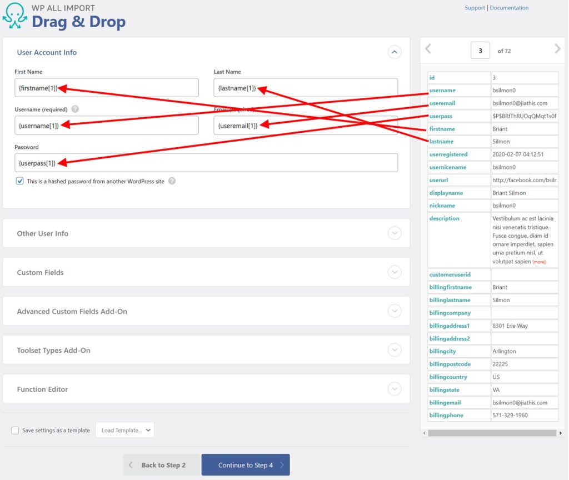Go to previous record with left arrow
The height and width of the screenshot is (480, 569).
click(x=428, y=49)
